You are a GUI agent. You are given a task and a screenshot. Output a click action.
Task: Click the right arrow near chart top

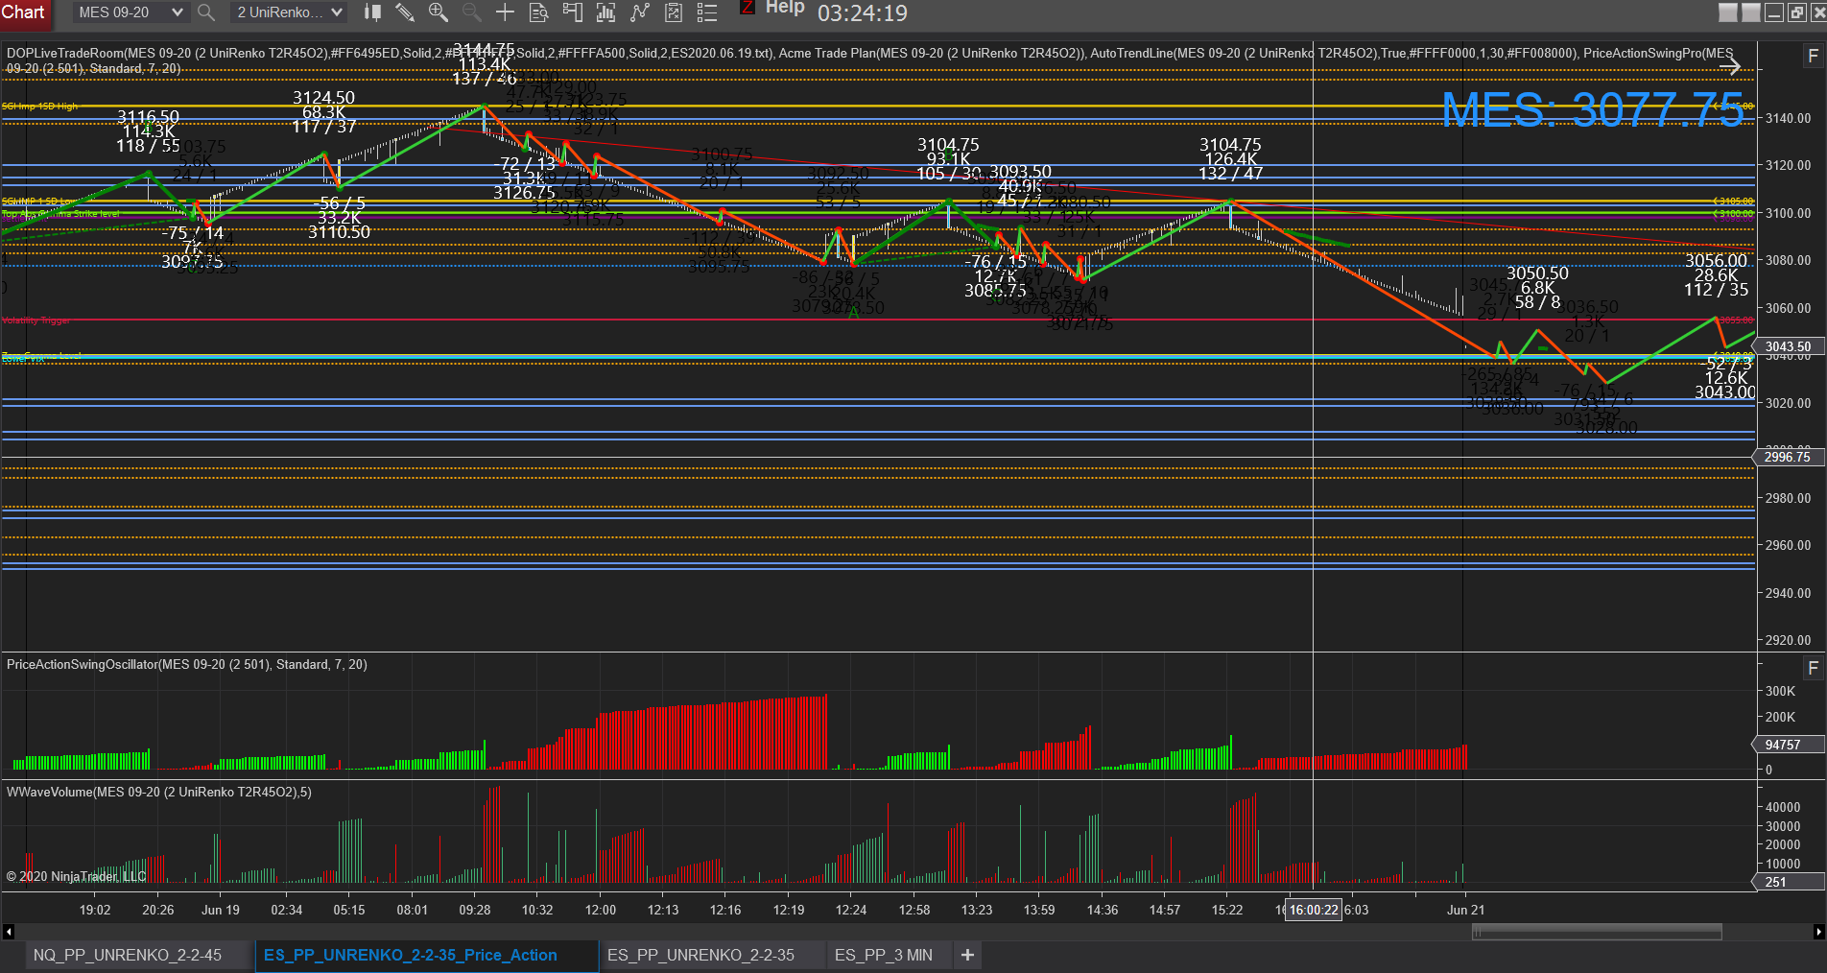(x=1730, y=66)
